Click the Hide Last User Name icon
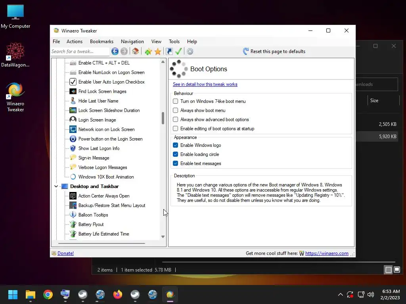406x304 pixels. [73, 101]
